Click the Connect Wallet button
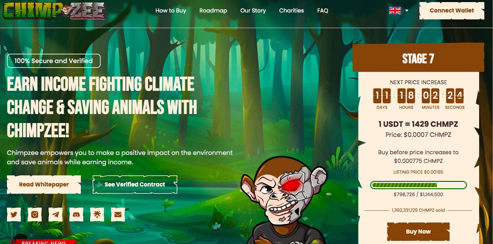The width and height of the screenshot is (493, 244). (x=452, y=10)
